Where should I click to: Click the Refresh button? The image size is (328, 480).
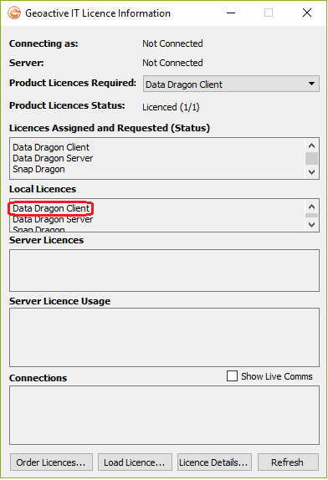[x=288, y=462]
